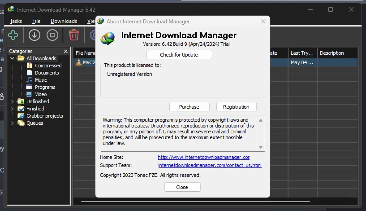Viewport: 366px width, 211px height.
Task: Open the Home Site internetdownloadmanager link
Action: coord(204,157)
